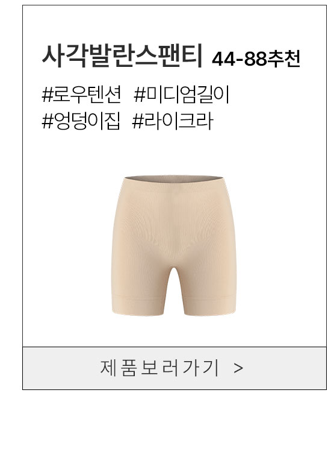Click the gray bar containing 제품보러가기
Viewport: 331px width, 469px height.
pyautogui.click(x=175, y=368)
